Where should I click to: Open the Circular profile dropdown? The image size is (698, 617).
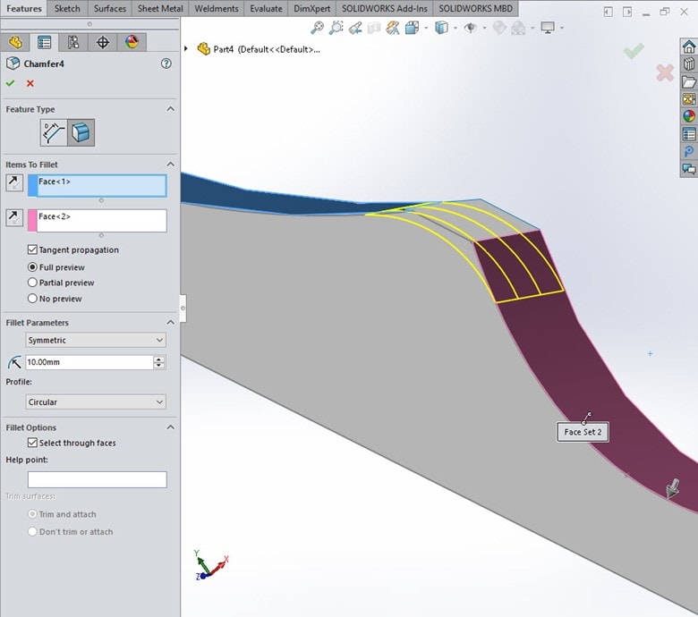(96, 402)
